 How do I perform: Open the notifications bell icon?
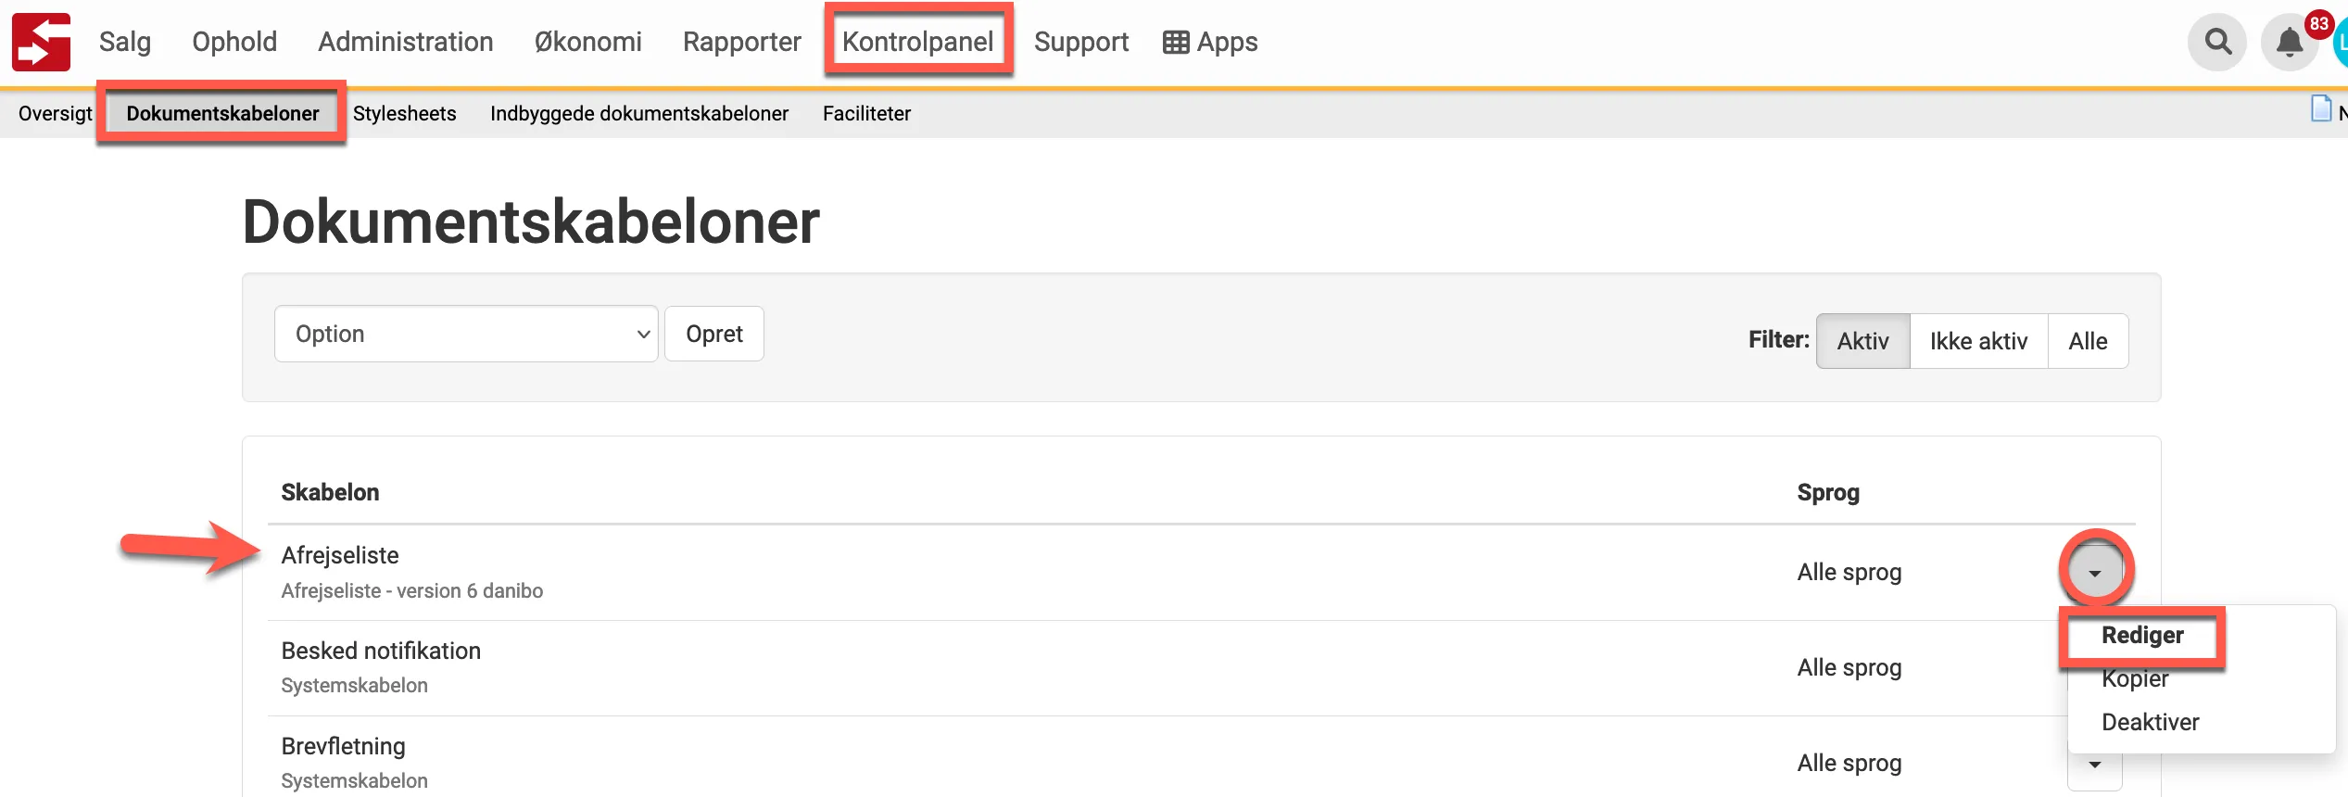click(2289, 43)
